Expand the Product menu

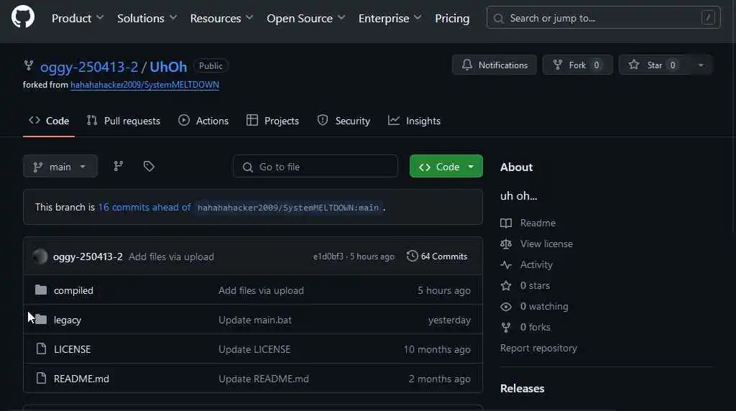pos(78,18)
